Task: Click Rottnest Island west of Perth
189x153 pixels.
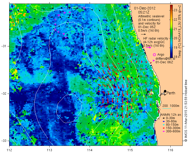Action: pos(150,94)
